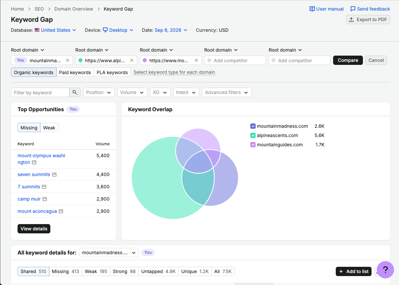The height and width of the screenshot is (285, 399).
Task: Click green alpineascents color dot in domain field
Action: coord(80,60)
